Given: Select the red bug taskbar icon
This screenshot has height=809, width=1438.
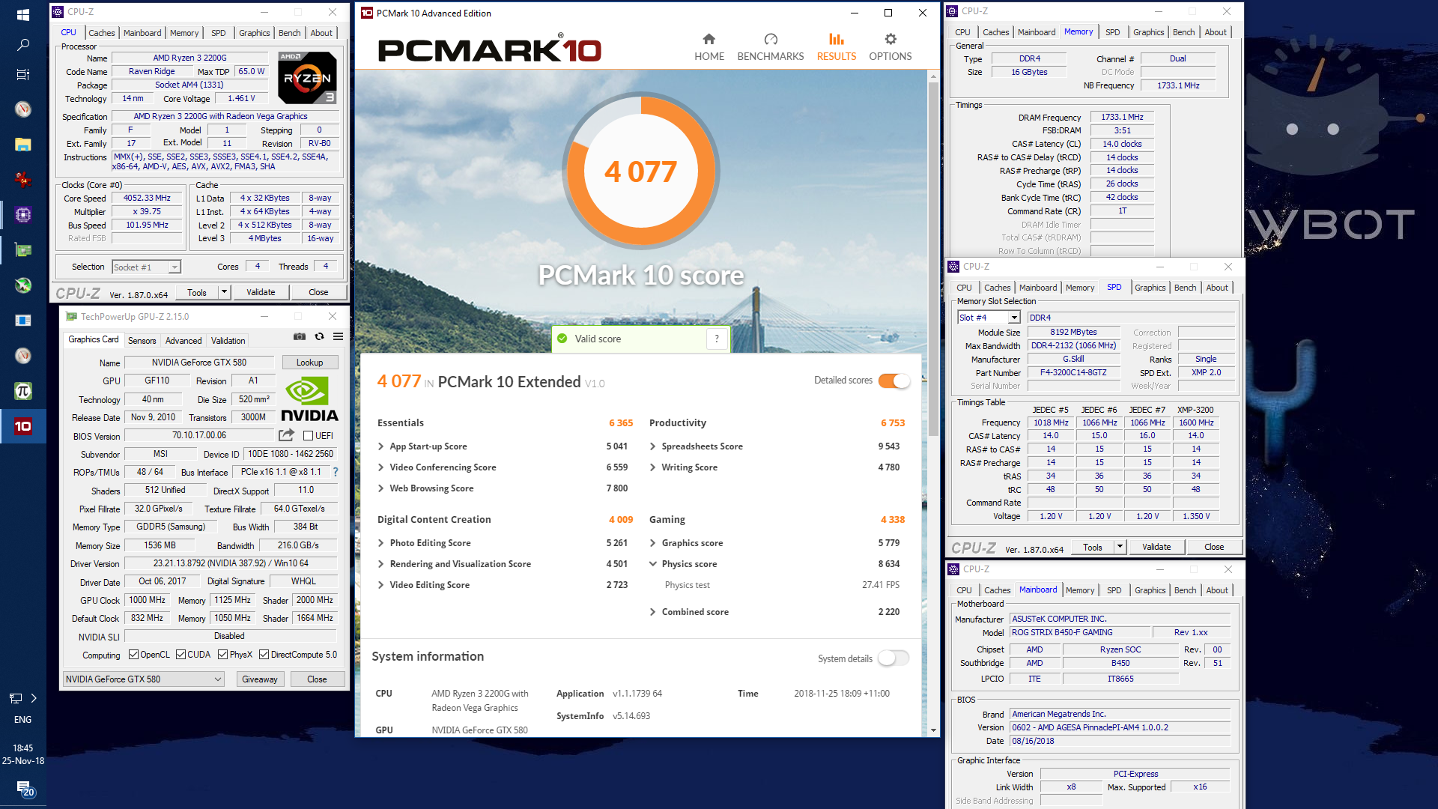Looking at the screenshot, I should coord(23,180).
